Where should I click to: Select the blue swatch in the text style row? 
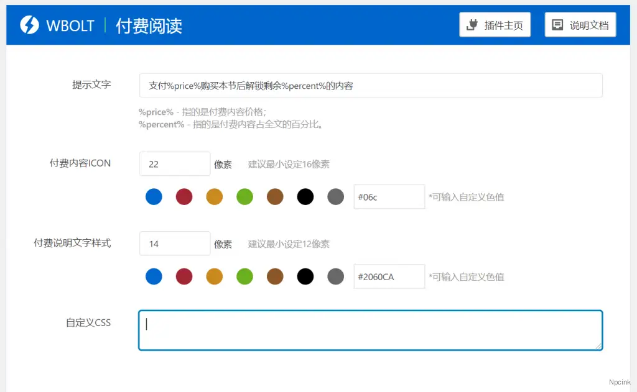154,276
